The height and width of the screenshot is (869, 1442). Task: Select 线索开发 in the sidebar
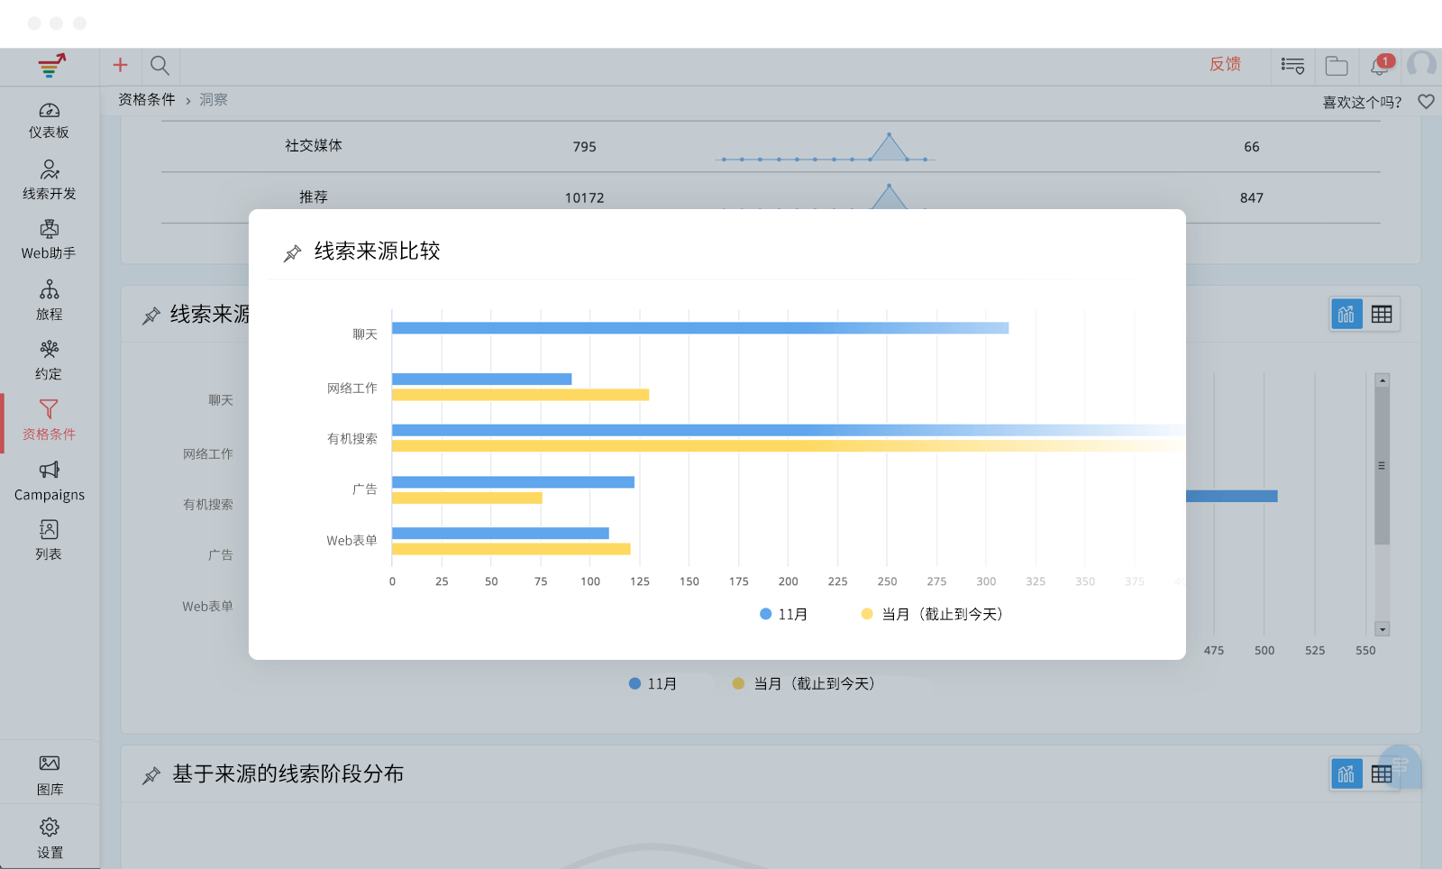[50, 179]
